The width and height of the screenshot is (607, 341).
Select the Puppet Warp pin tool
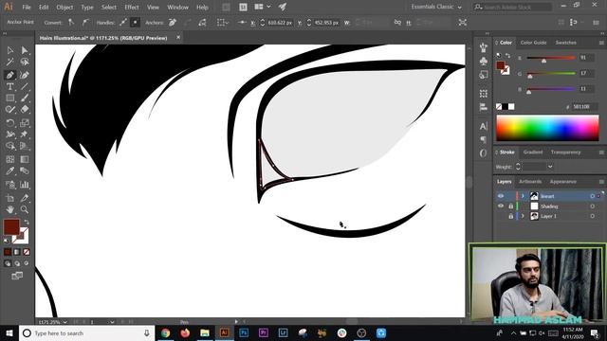pos(25,135)
